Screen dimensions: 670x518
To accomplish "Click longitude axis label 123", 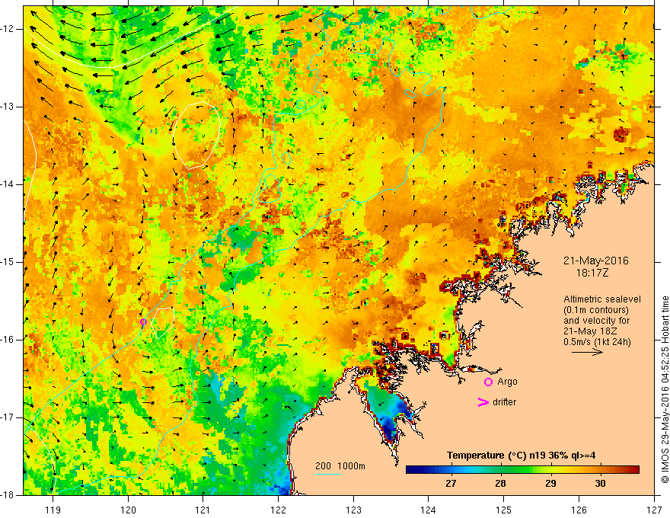I will [x=353, y=510].
